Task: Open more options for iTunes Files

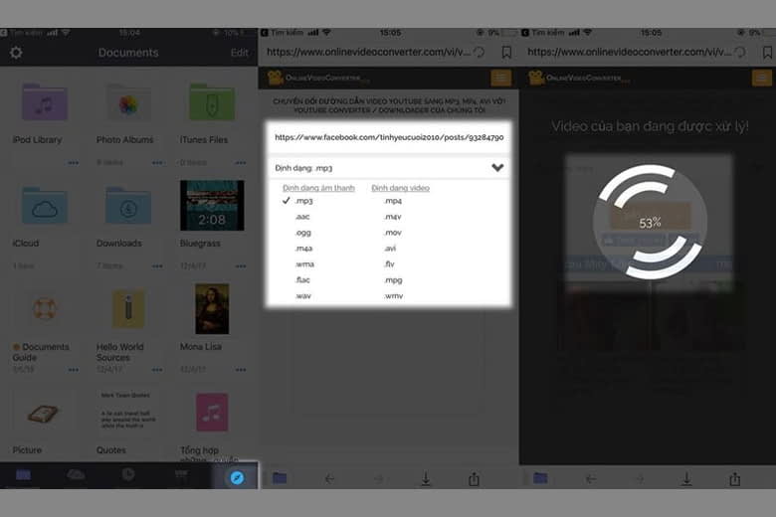Action: pyautogui.click(x=241, y=163)
